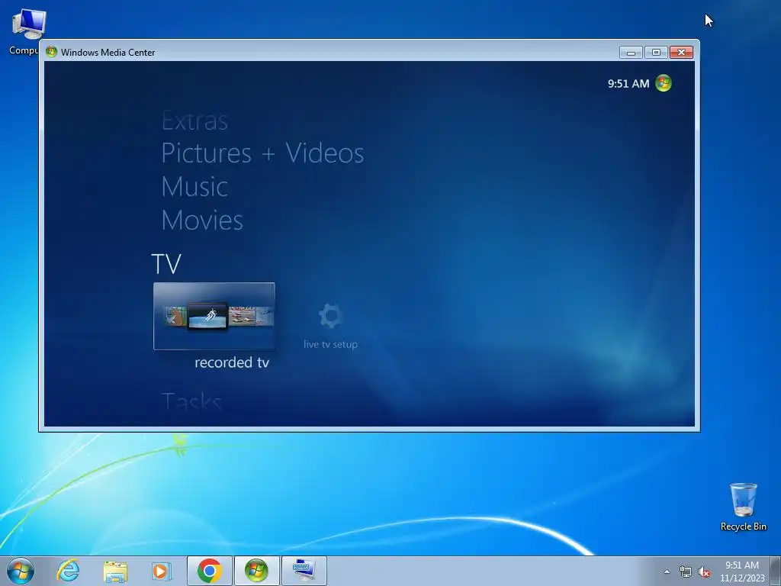The image size is (781, 586).
Task: Switch to Google Chrome on taskbar
Action: click(209, 571)
